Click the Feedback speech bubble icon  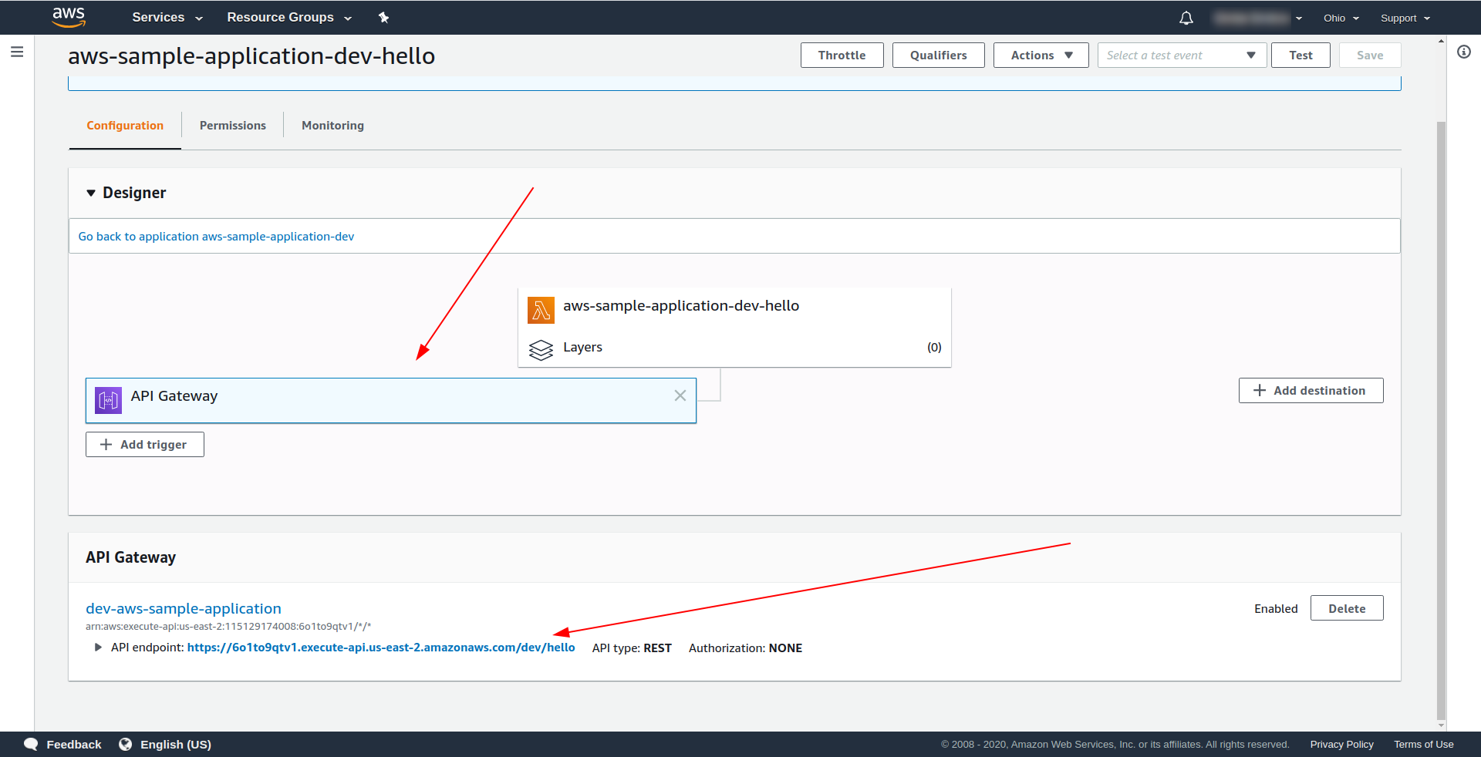(x=31, y=744)
